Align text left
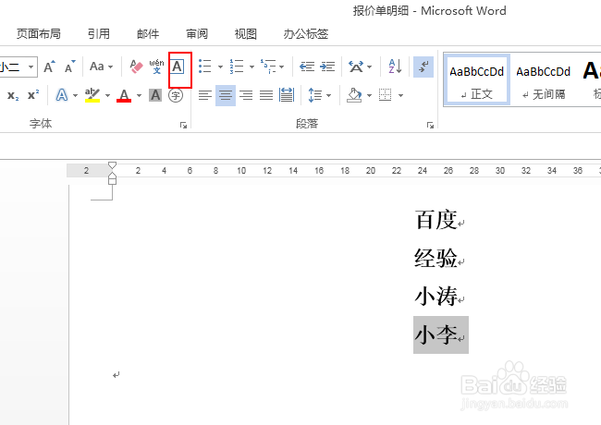Screen dimensions: 601x425 (205, 95)
